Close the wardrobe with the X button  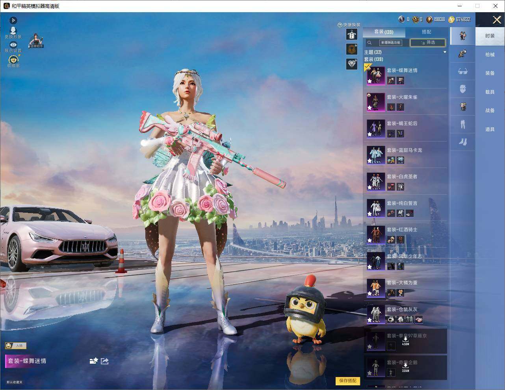tap(497, 20)
